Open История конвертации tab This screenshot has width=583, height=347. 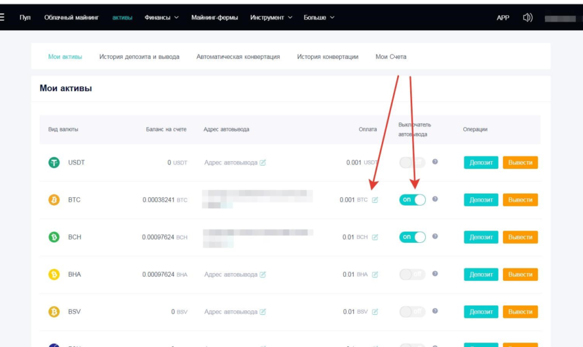[x=328, y=57]
